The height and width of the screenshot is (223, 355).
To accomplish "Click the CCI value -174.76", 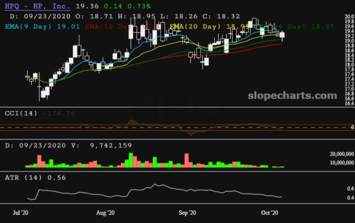I will (60, 113).
